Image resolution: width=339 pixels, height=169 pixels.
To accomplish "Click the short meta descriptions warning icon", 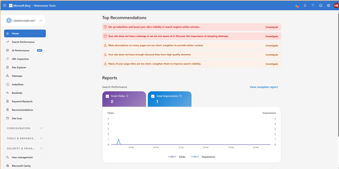I will point(105,45).
